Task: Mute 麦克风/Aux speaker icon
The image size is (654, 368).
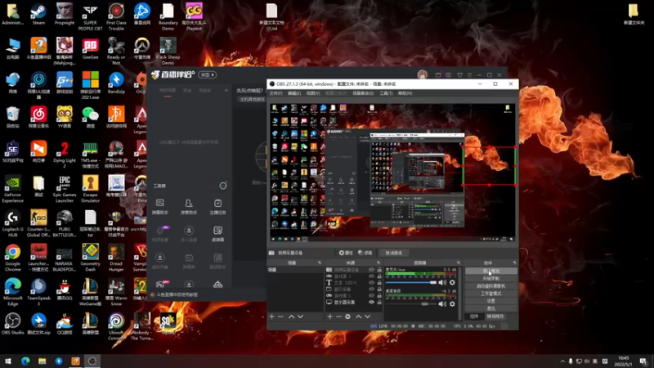Action: pos(442,282)
